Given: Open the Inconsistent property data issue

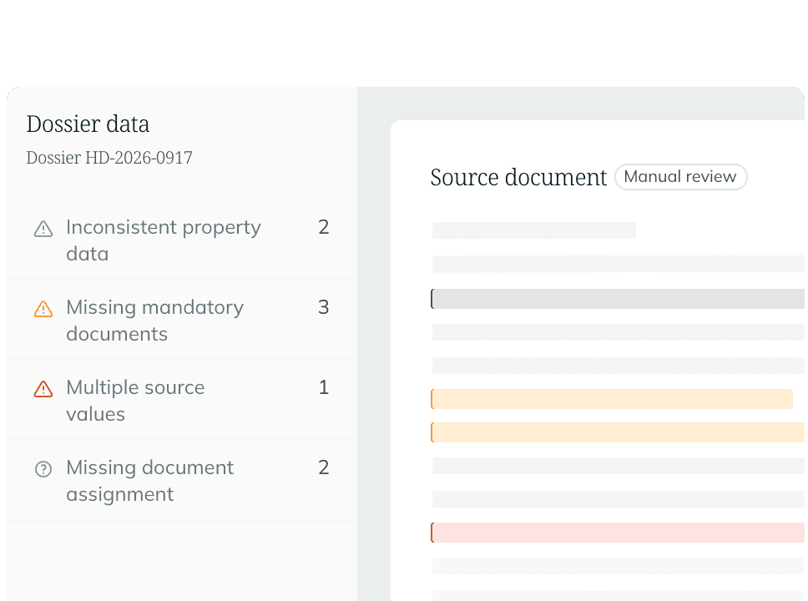Looking at the screenshot, I should point(182,240).
